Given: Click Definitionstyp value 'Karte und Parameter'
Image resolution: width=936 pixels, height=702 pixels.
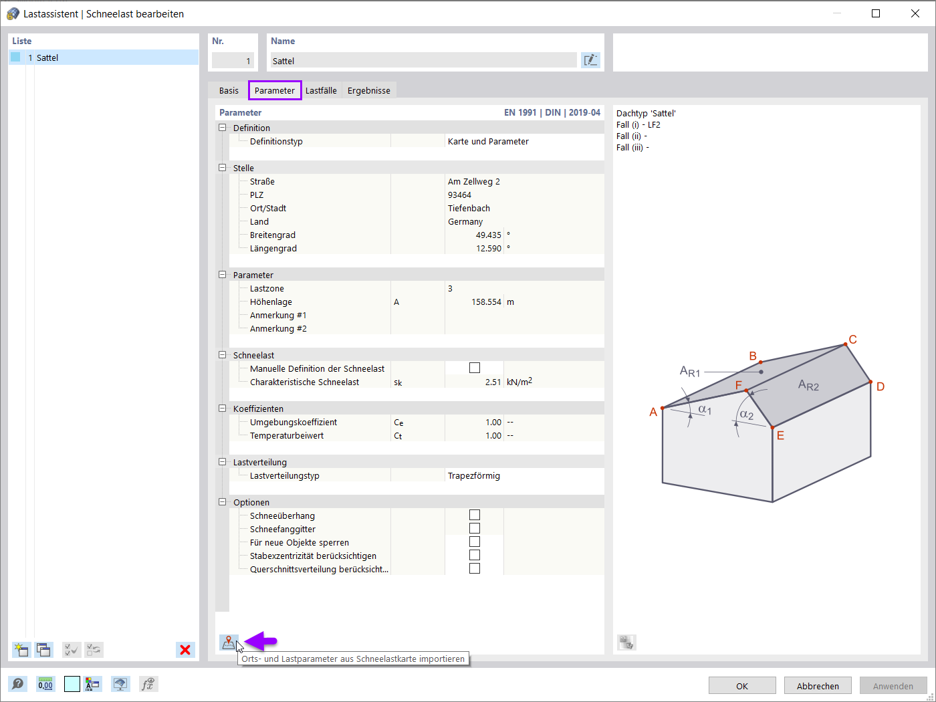Looking at the screenshot, I should pos(488,141).
